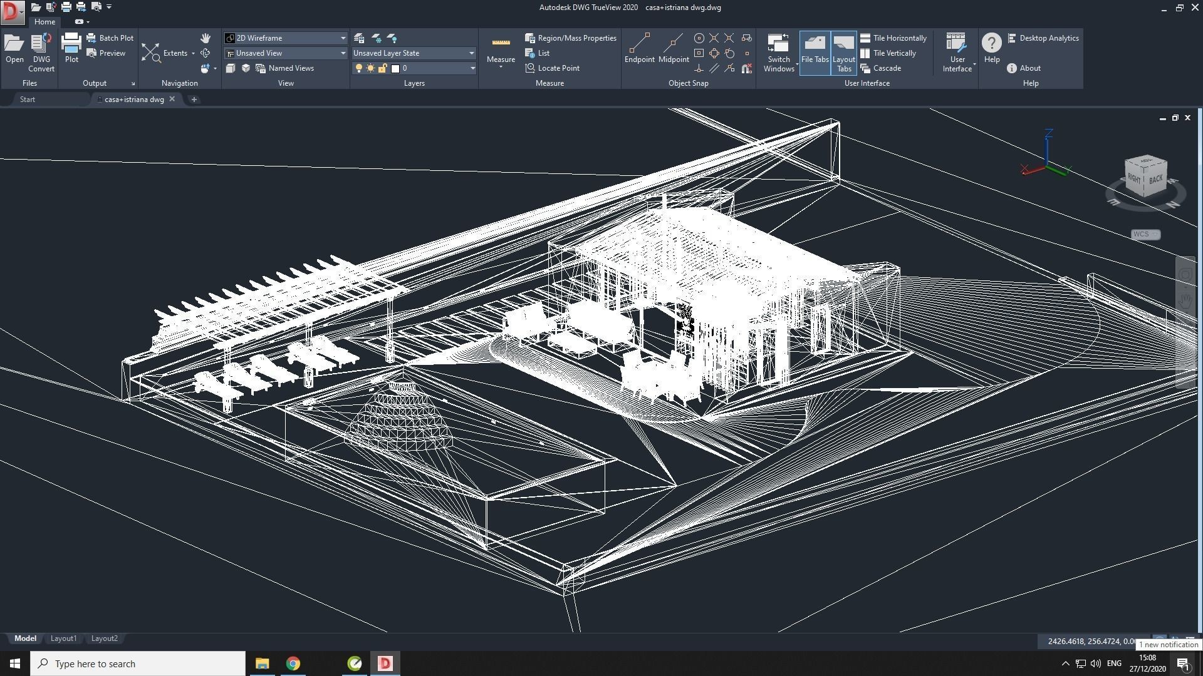Click the DWG Convert icon

point(41,45)
